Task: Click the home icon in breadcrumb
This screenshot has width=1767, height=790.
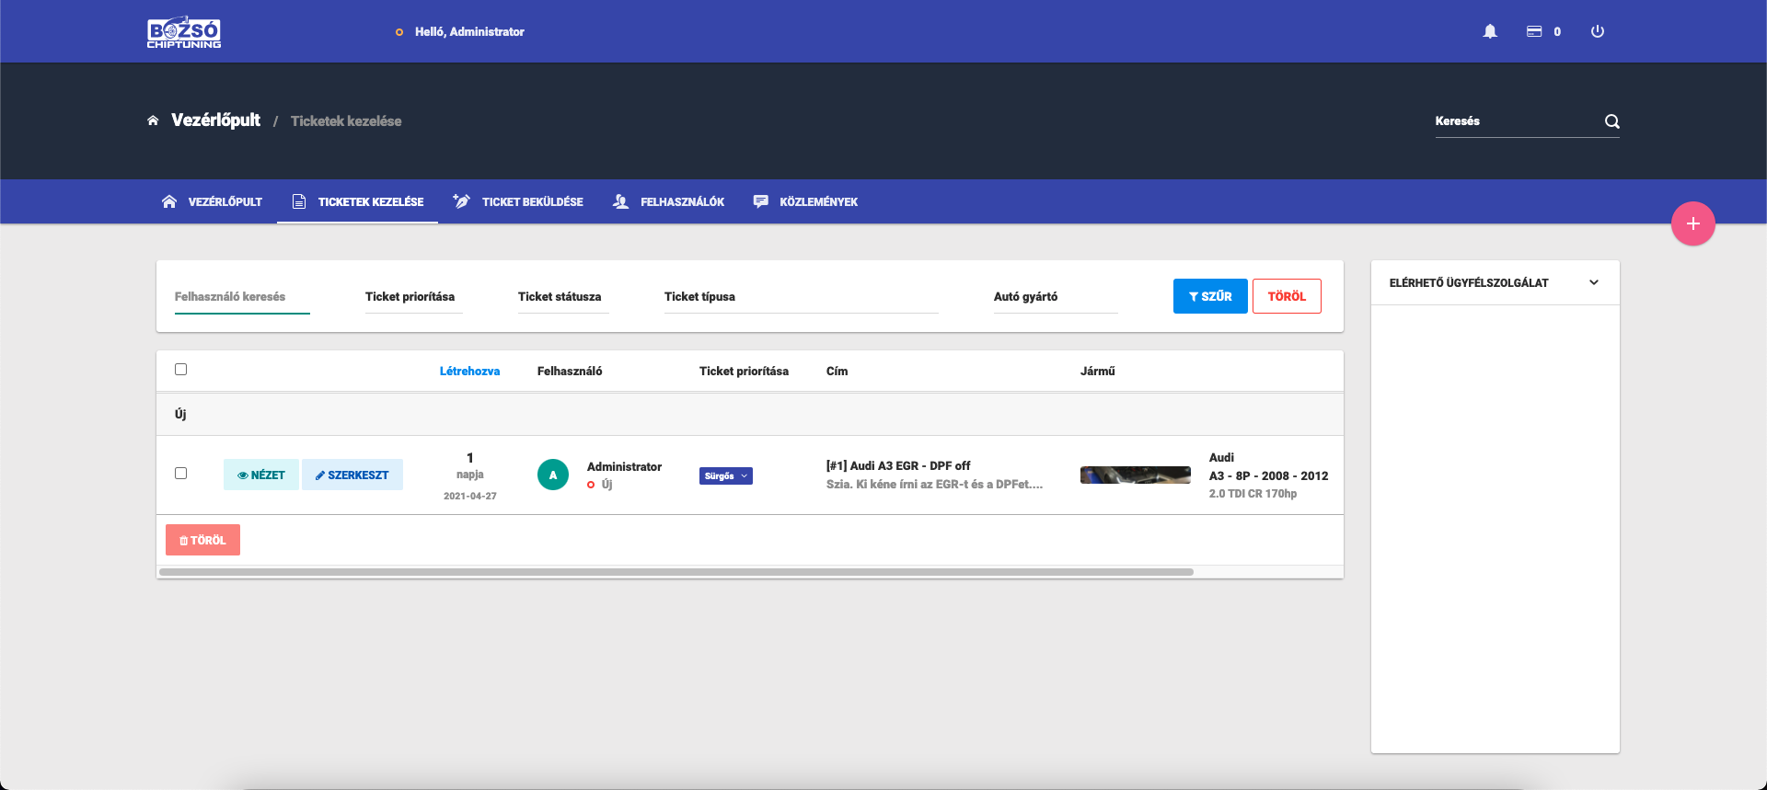Action: (x=153, y=120)
